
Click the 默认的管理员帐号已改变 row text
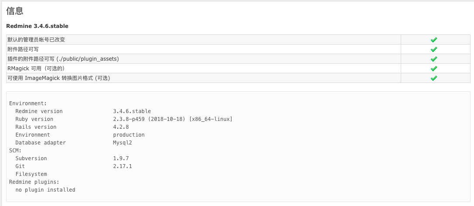(x=36, y=40)
